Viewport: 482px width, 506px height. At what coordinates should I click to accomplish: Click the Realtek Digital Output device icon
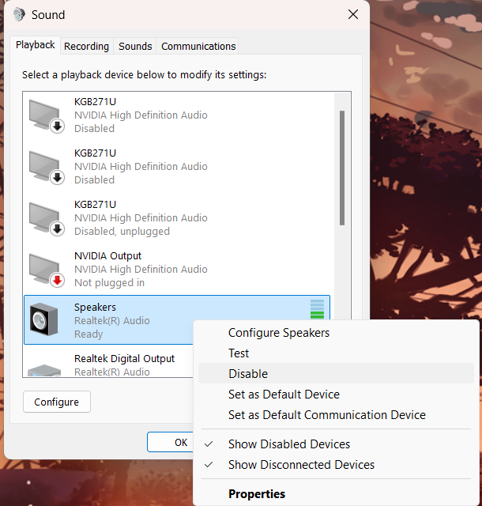[44, 370]
